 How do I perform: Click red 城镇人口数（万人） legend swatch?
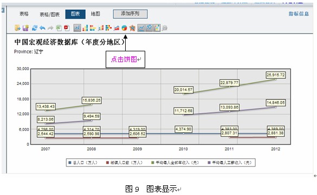tap(107, 163)
